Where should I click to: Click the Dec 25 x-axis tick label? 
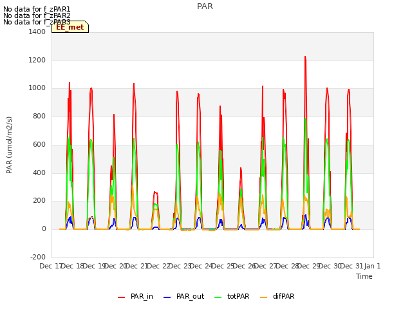(x=223, y=266)
